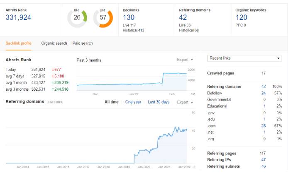Click the .com count 28

click(264, 126)
